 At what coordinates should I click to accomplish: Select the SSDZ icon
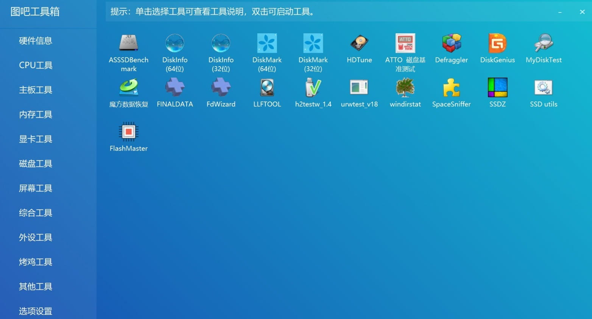coord(498,87)
